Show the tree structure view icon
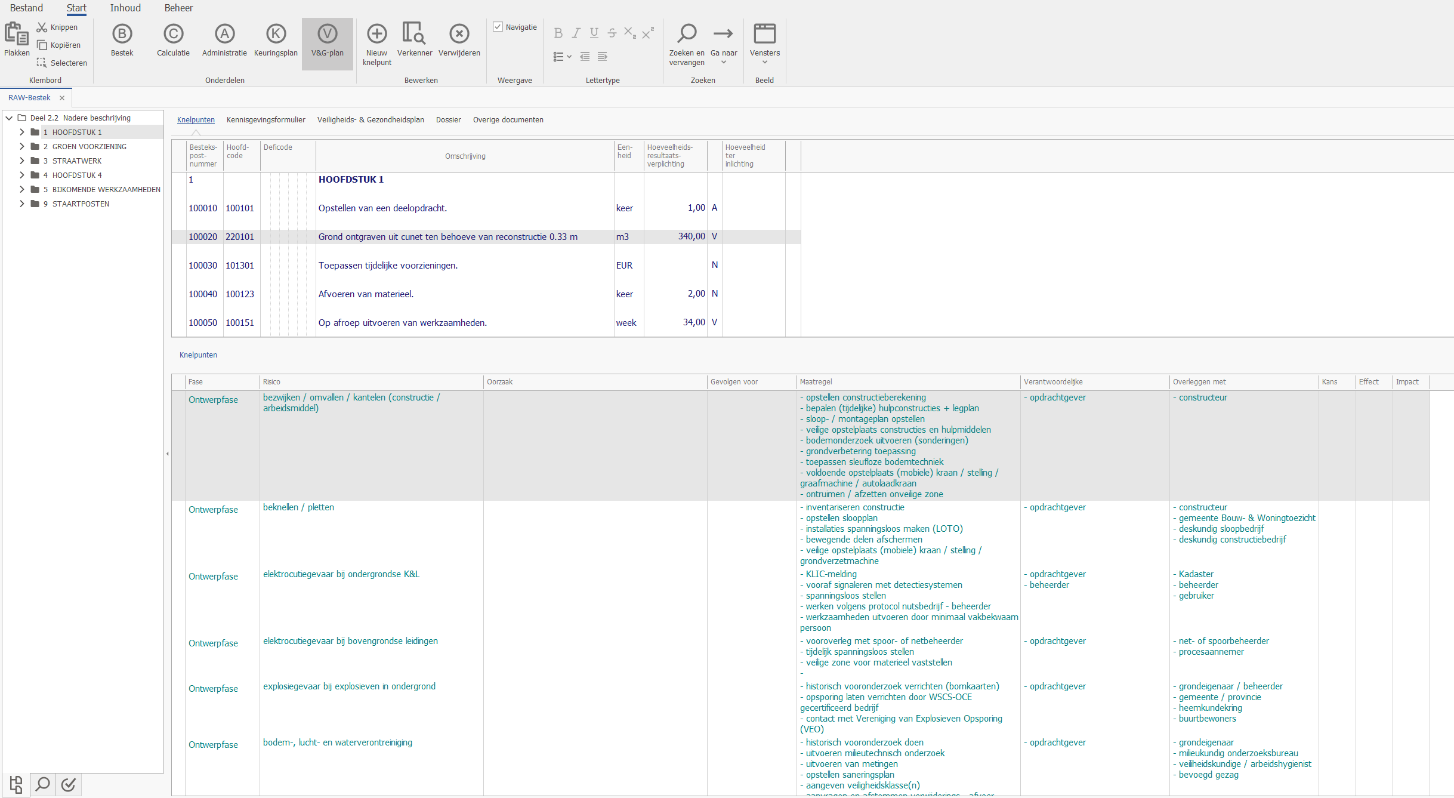The width and height of the screenshot is (1454, 798). pos(16,784)
